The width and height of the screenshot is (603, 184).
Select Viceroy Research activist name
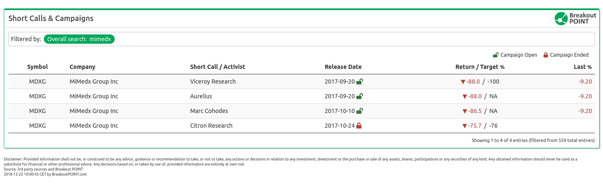click(x=213, y=81)
